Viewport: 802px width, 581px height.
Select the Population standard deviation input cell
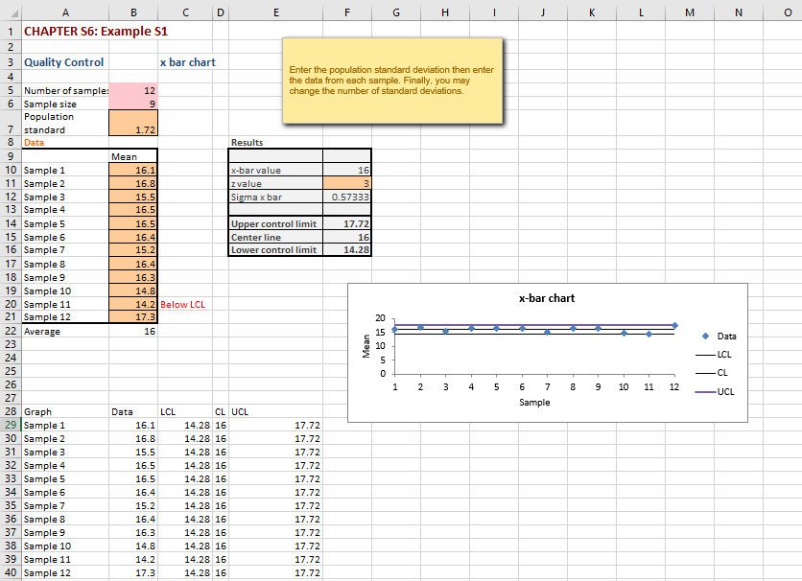[134, 124]
